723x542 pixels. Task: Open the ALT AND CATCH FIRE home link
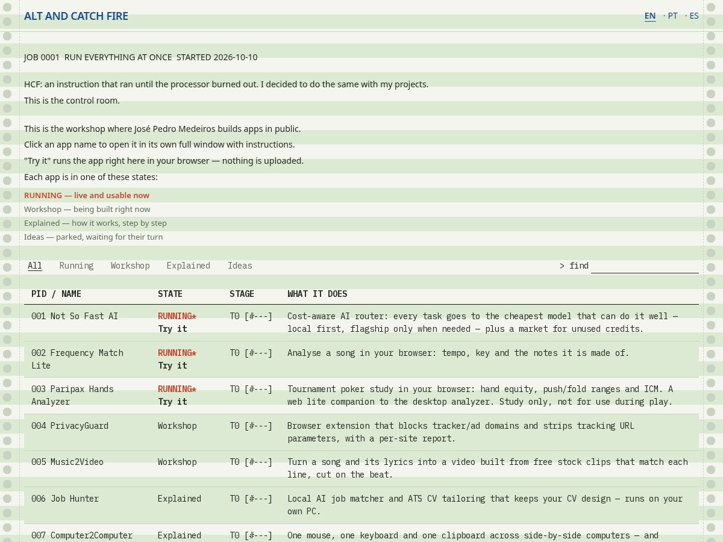76,16
